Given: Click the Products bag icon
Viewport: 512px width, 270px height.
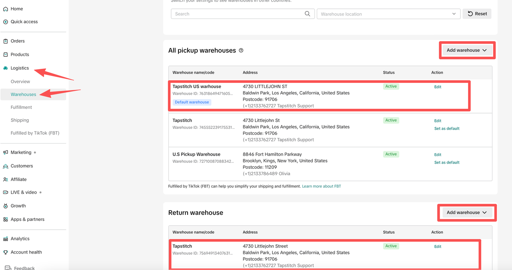Looking at the screenshot, I should click(x=6, y=54).
